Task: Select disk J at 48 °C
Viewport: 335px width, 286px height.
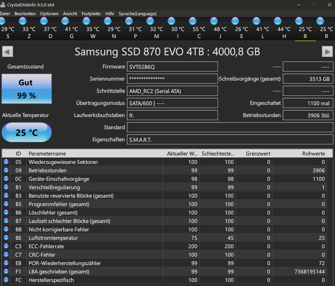Action: 220,29
